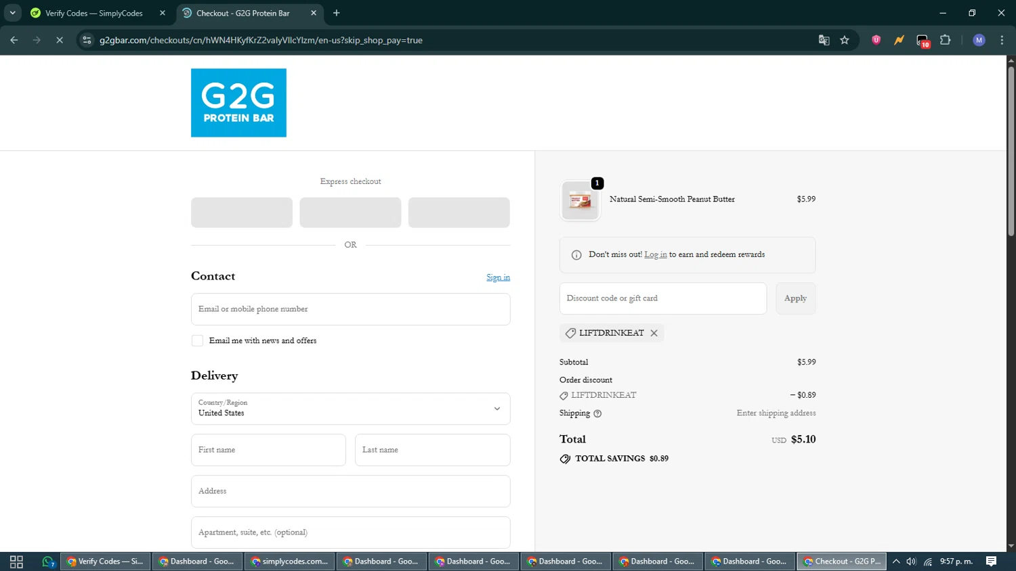The image size is (1016, 571).
Task: Focus the Last name field
Action: point(432,450)
